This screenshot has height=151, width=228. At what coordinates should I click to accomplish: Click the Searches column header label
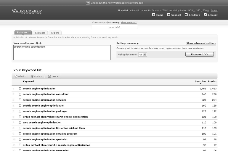tap(200, 81)
